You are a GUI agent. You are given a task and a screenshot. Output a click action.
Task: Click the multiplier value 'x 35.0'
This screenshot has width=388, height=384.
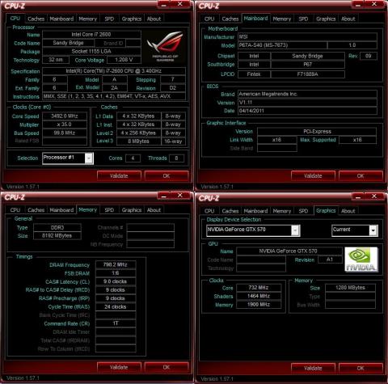coord(65,124)
